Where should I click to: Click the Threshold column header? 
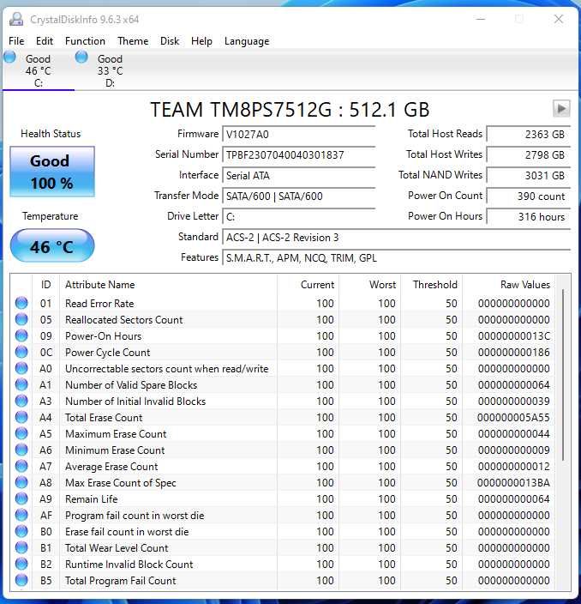pyautogui.click(x=431, y=284)
